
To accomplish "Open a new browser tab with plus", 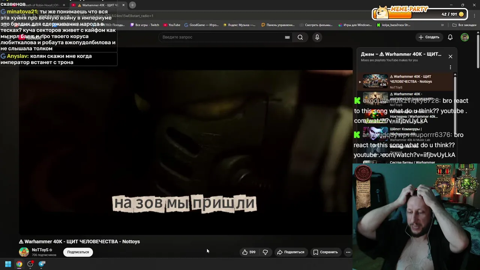I will tap(132, 5).
